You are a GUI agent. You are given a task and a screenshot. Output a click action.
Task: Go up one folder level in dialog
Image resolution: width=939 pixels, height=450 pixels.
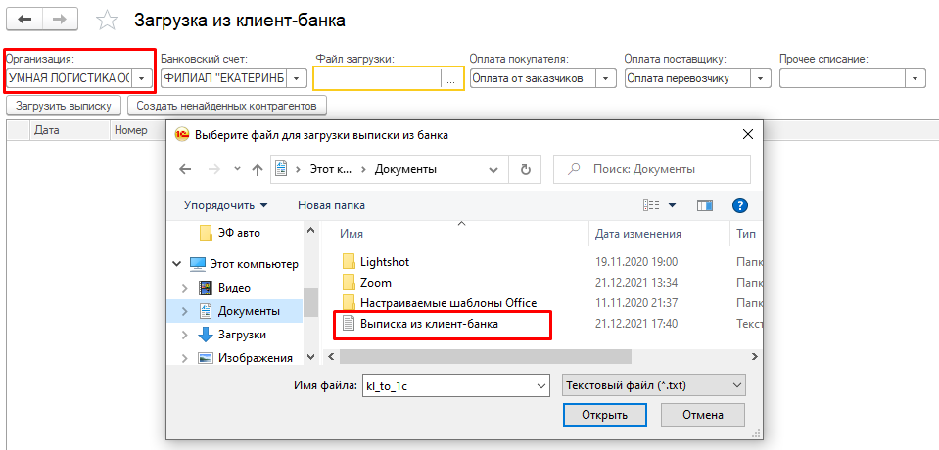point(258,169)
